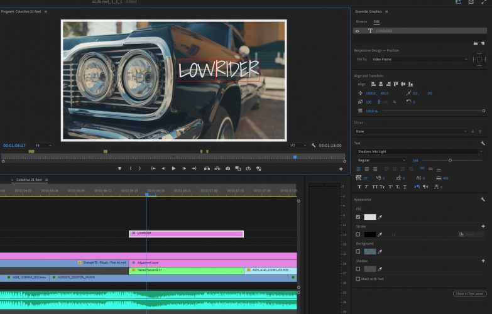This screenshot has height=314, width=492.
Task: Switch to the Browse tab
Action: pyautogui.click(x=361, y=21)
